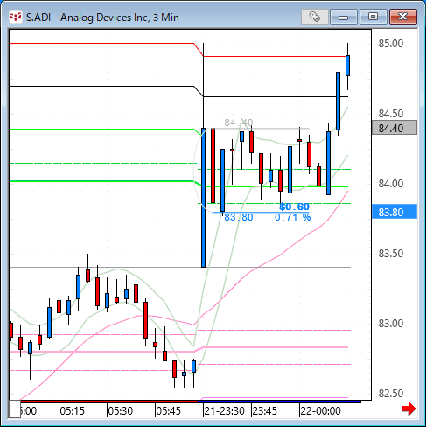The width and height of the screenshot is (426, 427).
Task: Click the link chain button in title bar
Action: [x=315, y=17]
